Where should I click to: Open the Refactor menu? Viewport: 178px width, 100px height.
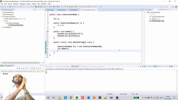coord(16,4)
